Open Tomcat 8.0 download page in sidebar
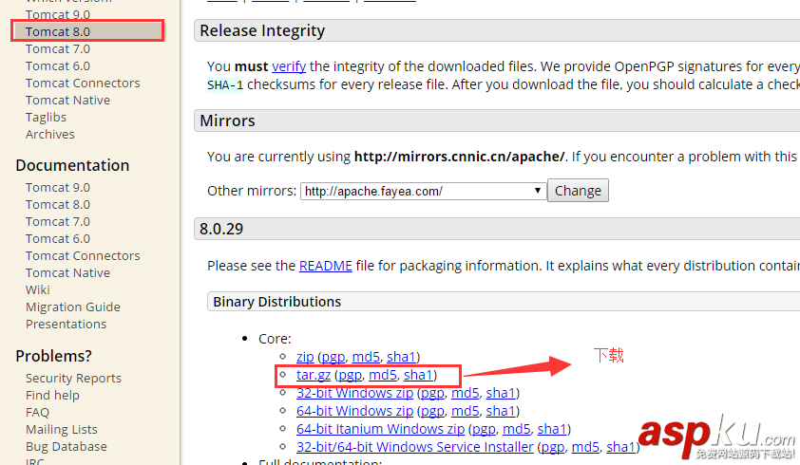 pyautogui.click(x=58, y=31)
